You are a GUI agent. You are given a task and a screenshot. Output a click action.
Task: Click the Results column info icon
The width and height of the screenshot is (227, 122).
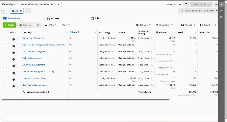(157, 32)
